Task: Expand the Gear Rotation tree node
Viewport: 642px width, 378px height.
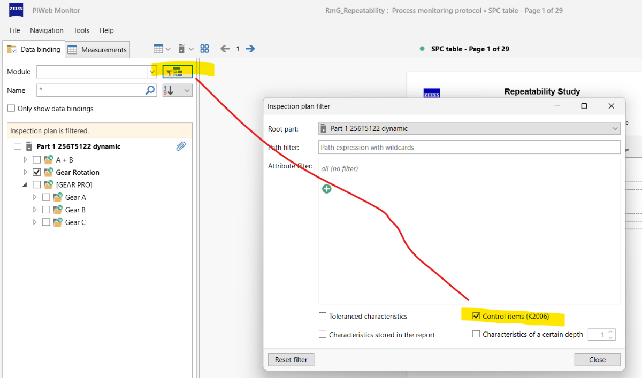Action: click(x=25, y=172)
